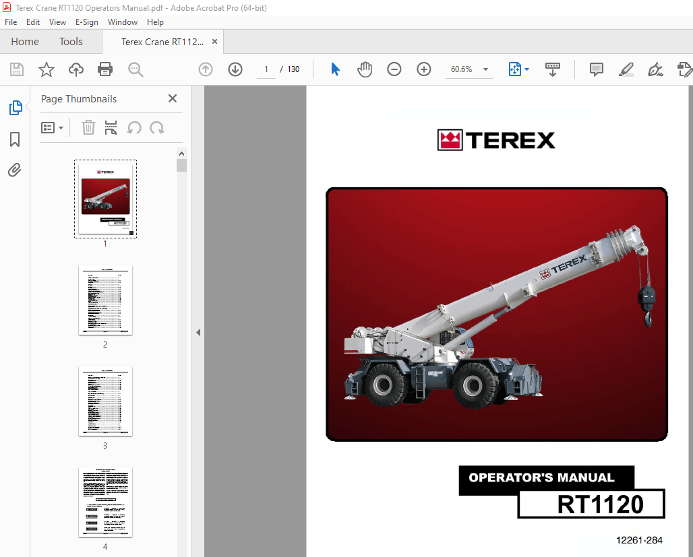The image size is (693, 557).
Task: Open the Page Thumbnails panel icon
Action: 15,107
